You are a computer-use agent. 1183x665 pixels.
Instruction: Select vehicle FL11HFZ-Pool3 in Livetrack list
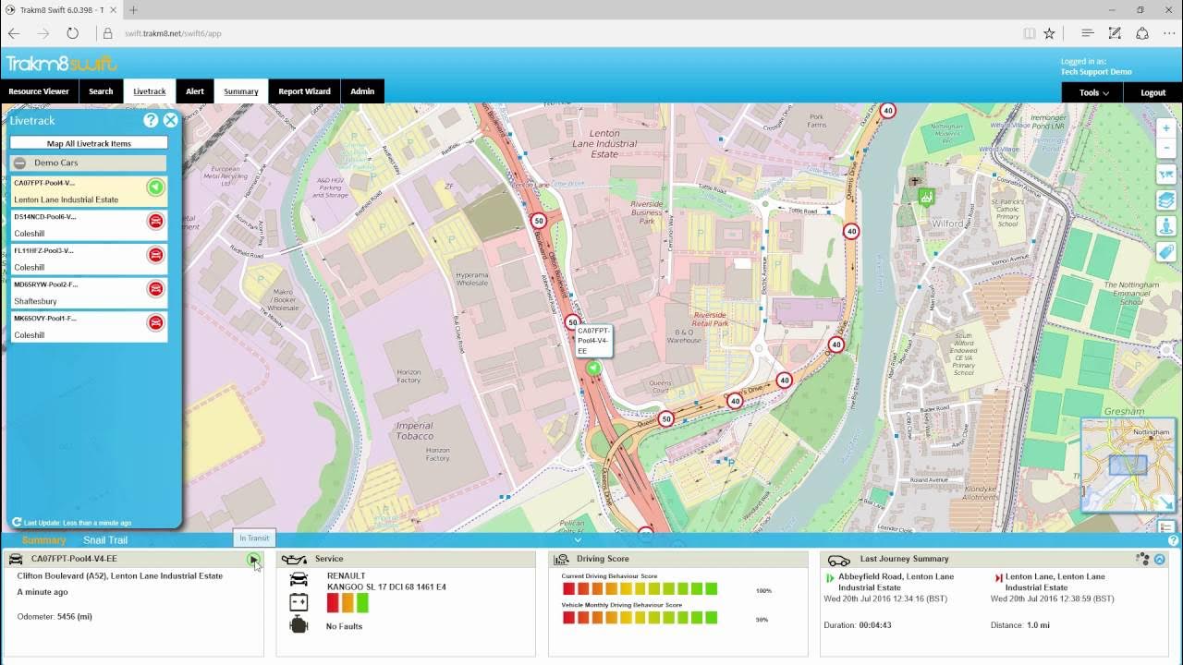click(89, 260)
